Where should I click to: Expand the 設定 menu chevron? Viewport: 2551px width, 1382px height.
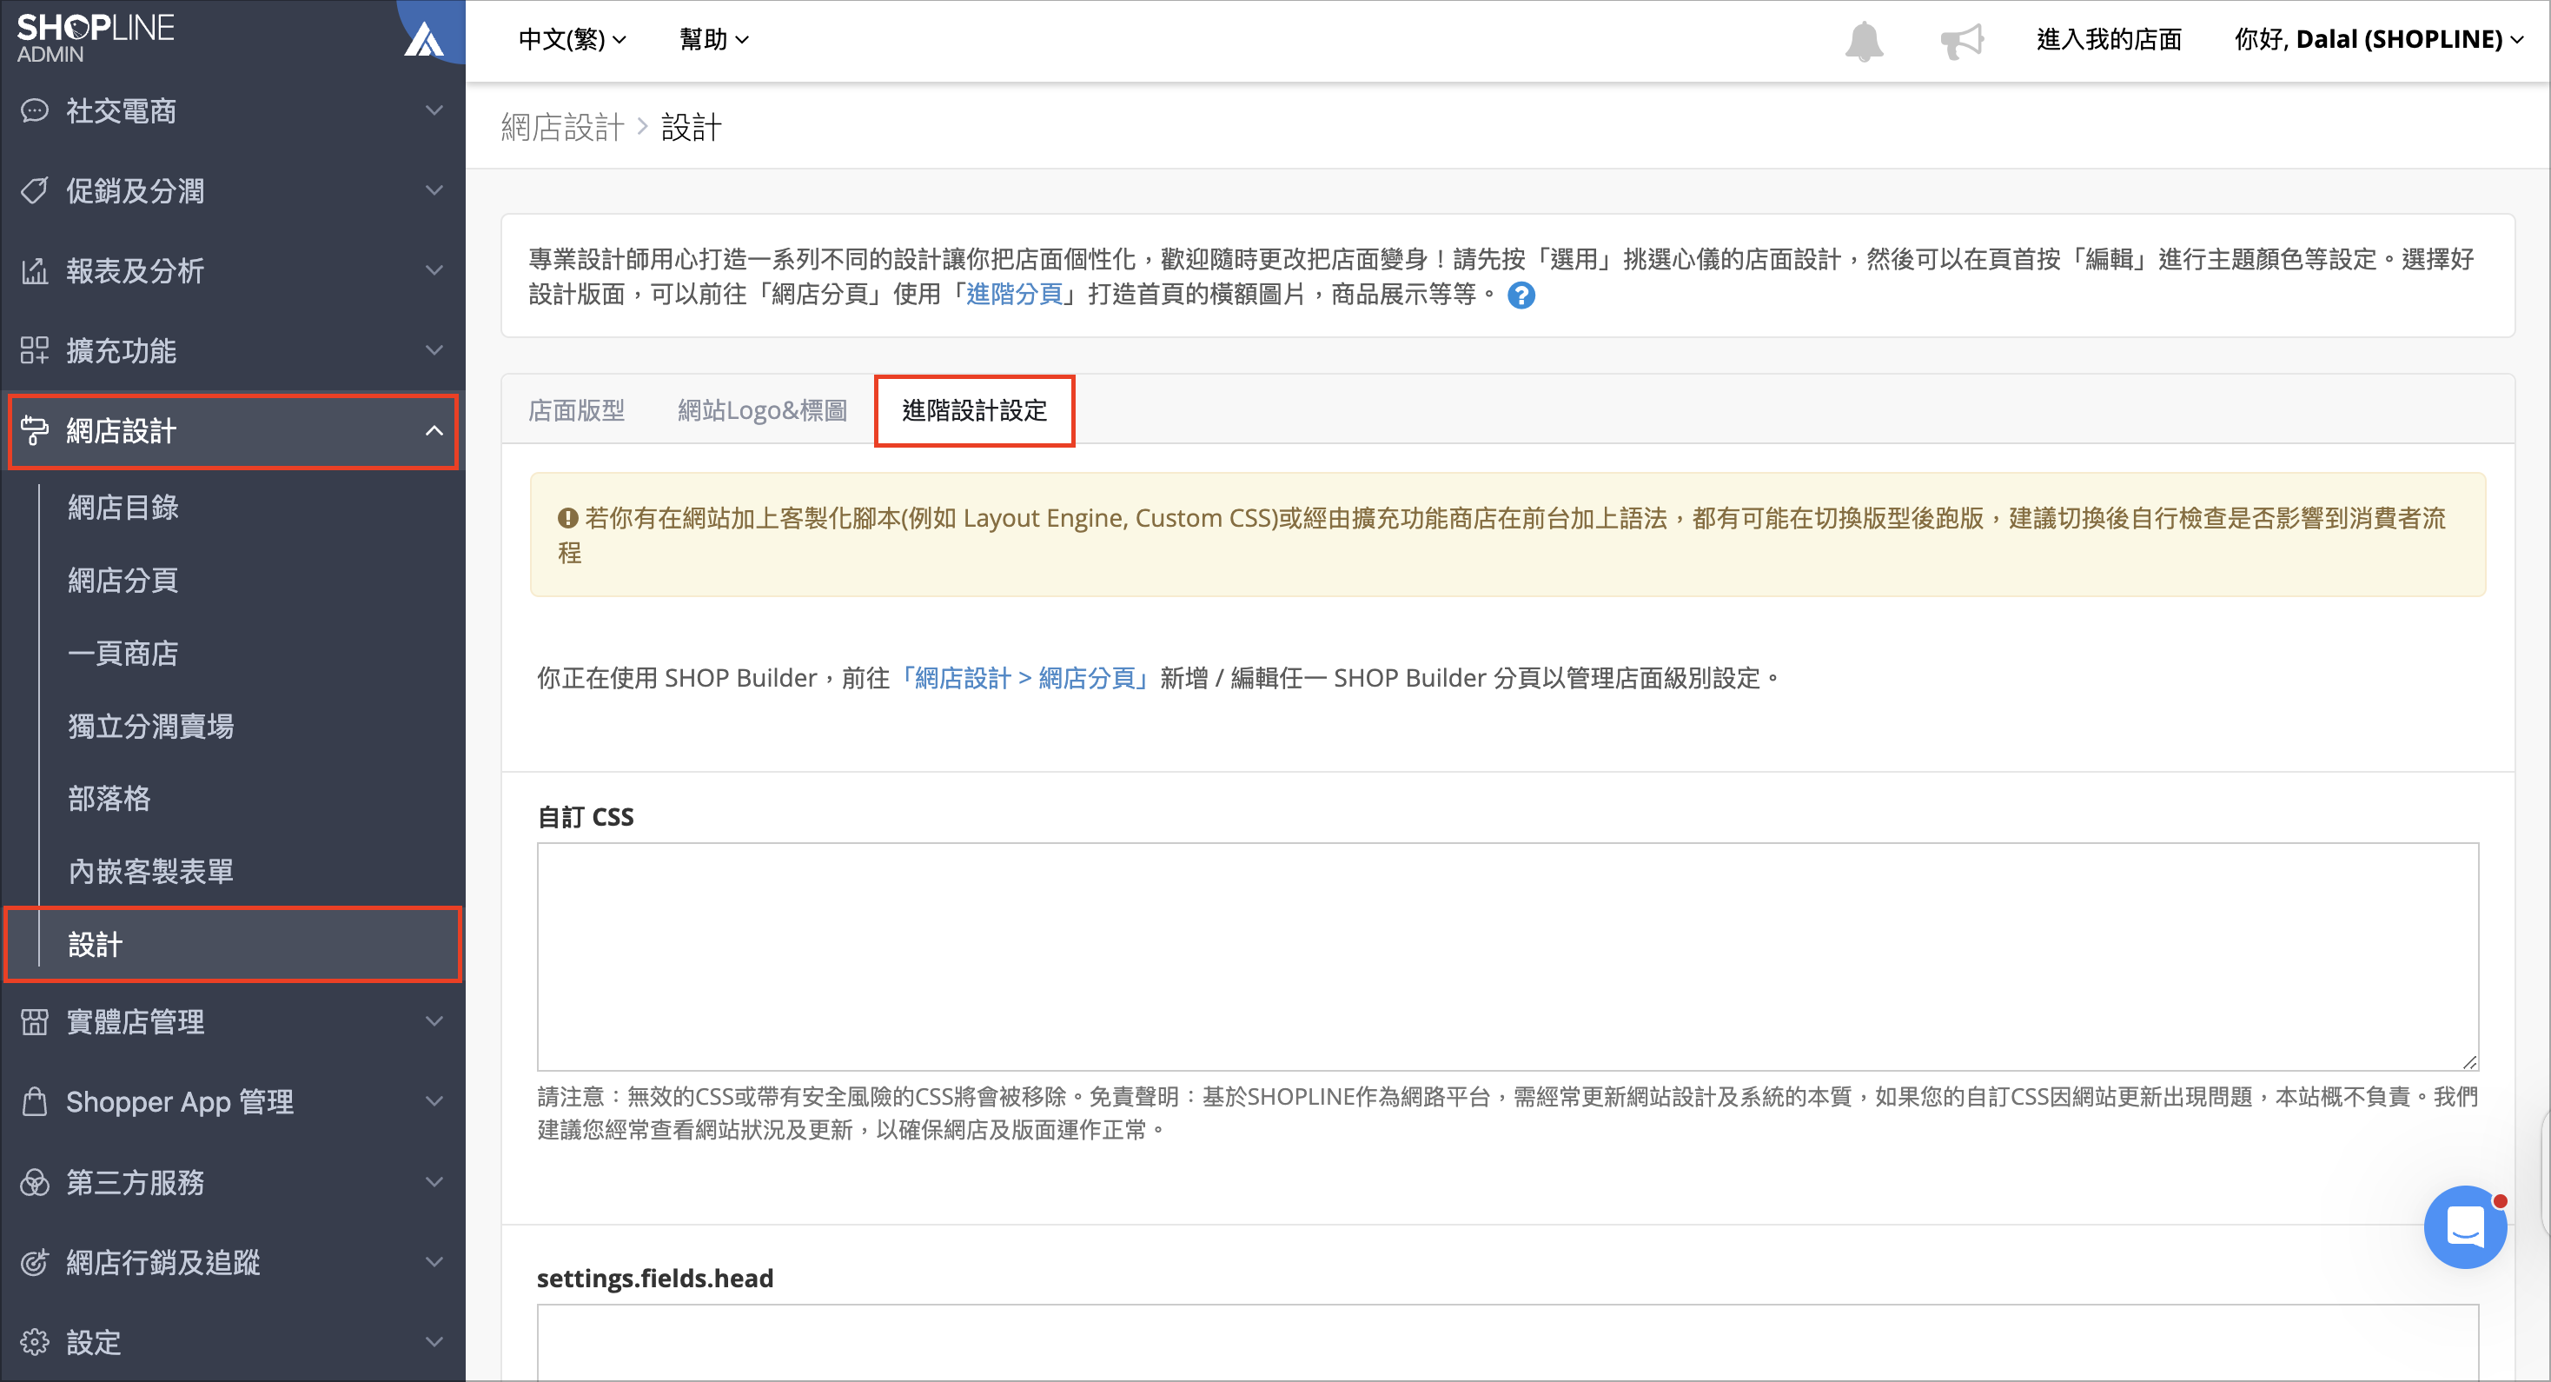click(x=434, y=1342)
